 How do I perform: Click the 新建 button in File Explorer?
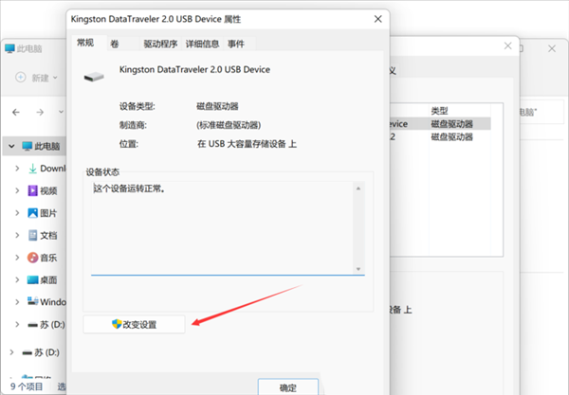tap(36, 78)
